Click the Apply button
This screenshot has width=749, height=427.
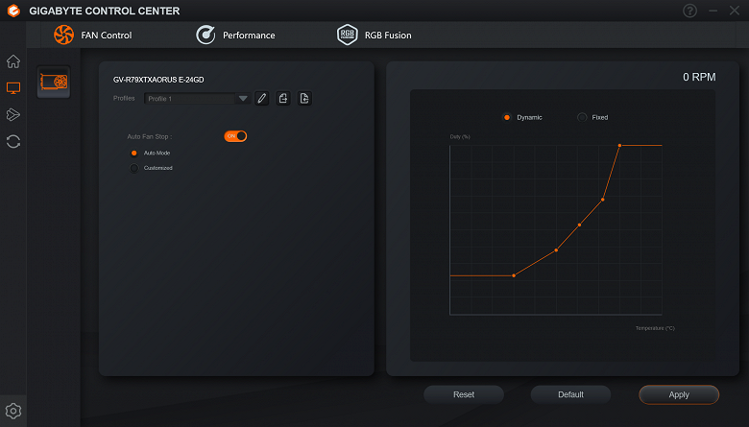click(679, 394)
